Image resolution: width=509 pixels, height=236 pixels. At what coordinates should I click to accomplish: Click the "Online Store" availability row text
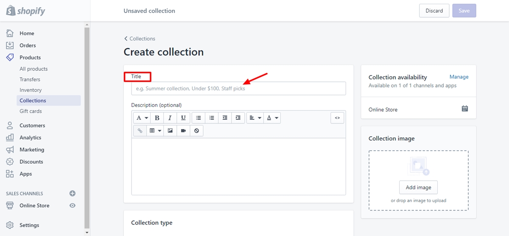coord(383,110)
